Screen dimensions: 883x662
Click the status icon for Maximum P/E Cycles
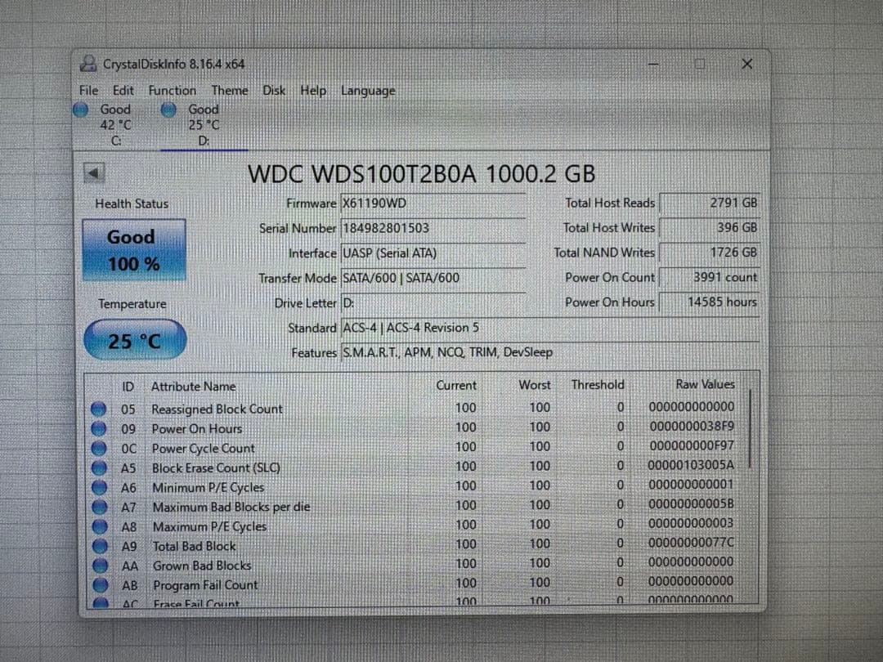[100, 526]
